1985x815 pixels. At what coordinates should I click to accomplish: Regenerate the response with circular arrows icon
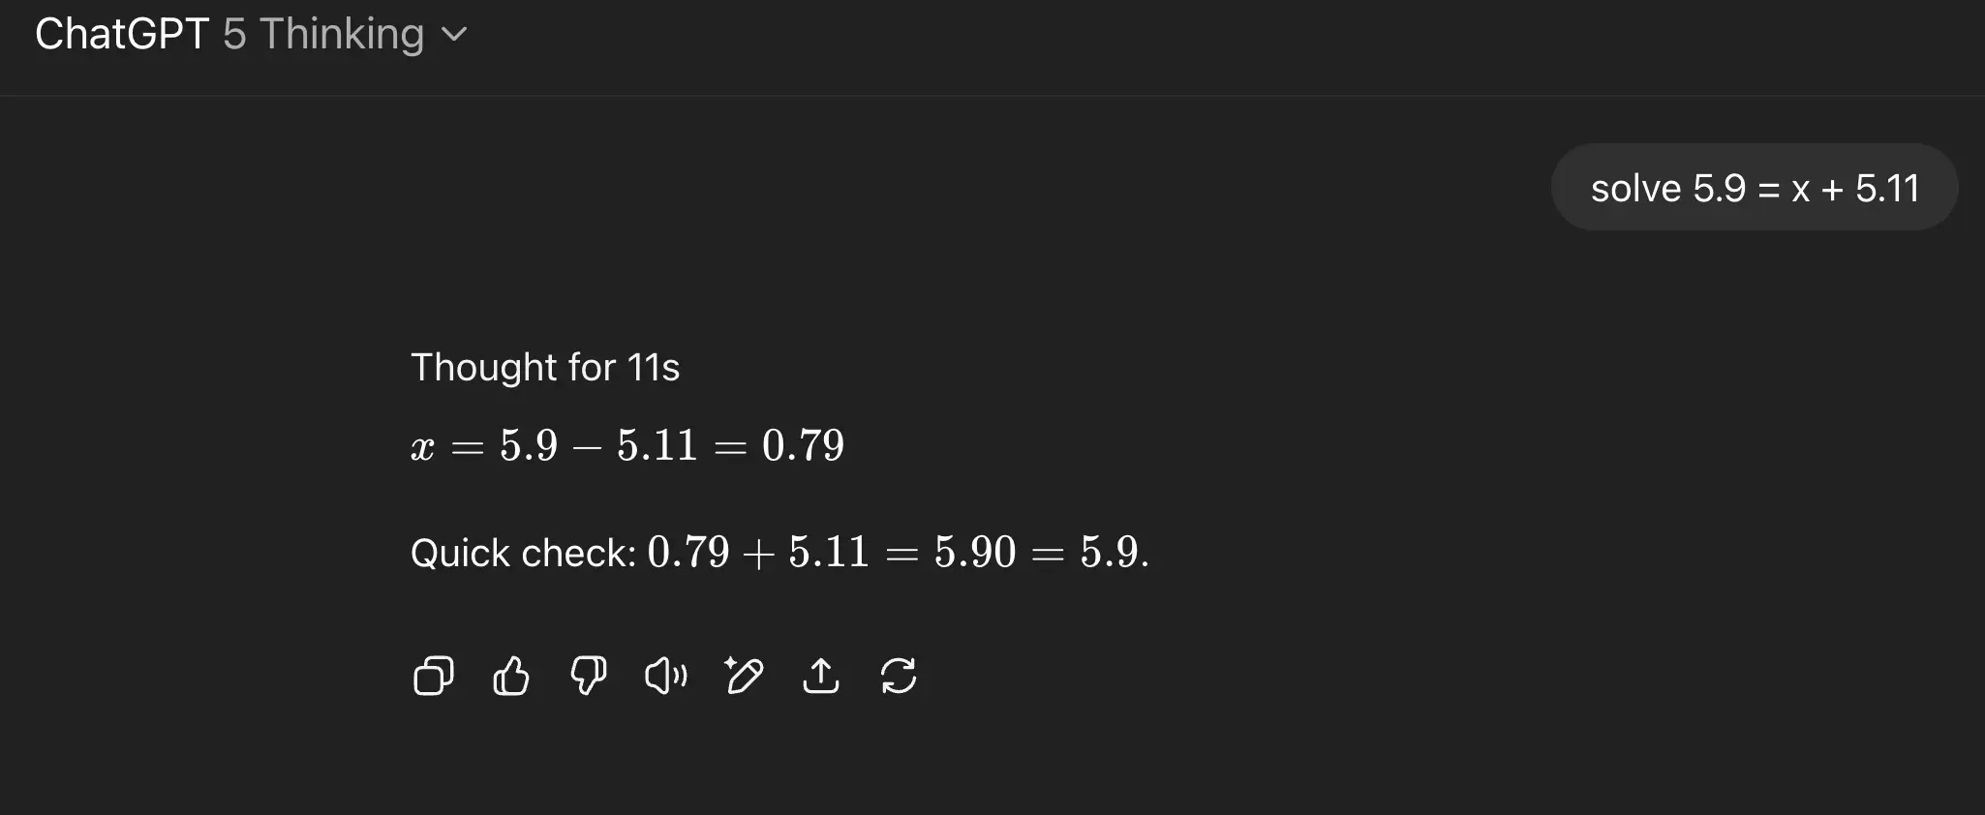pos(899,676)
